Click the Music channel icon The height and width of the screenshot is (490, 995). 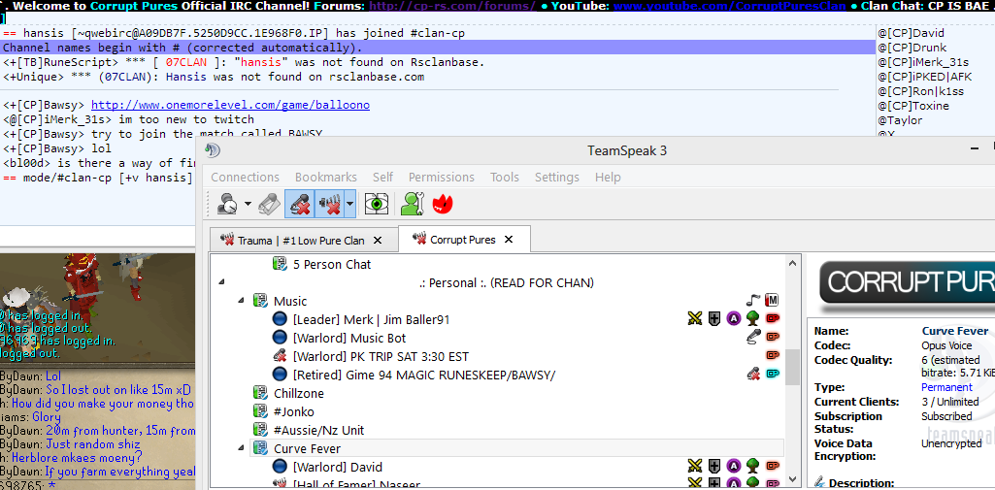(x=260, y=301)
